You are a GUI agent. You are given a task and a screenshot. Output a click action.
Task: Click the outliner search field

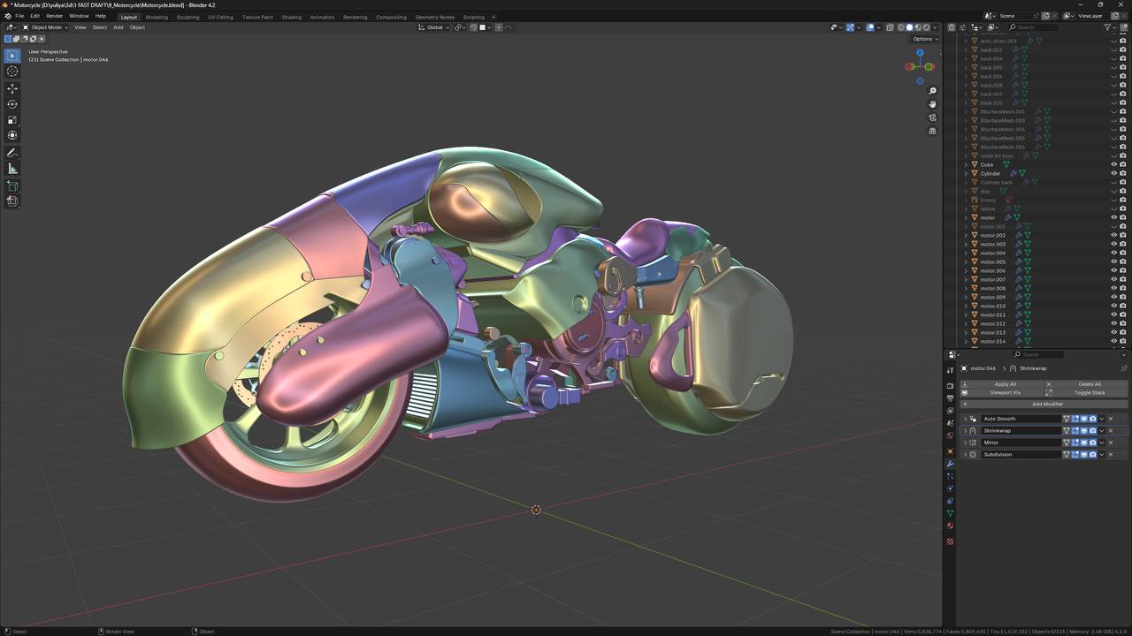click(1033, 27)
